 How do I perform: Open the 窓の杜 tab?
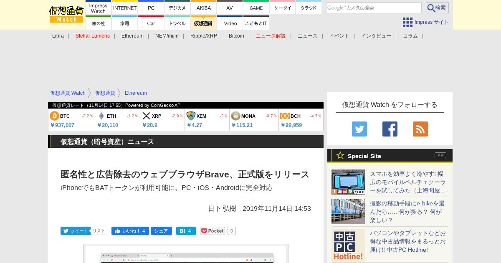98,23
